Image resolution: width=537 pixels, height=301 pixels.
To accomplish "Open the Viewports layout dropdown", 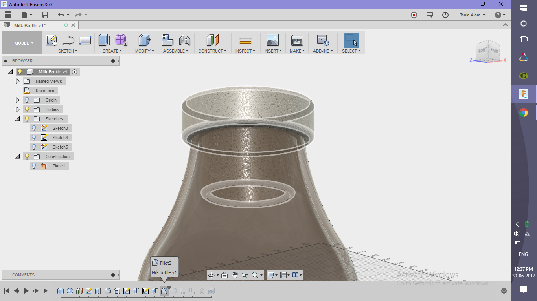I will click(298, 275).
